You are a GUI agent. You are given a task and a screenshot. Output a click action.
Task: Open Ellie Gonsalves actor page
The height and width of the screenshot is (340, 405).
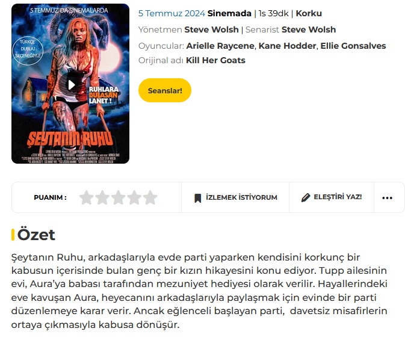coord(353,46)
